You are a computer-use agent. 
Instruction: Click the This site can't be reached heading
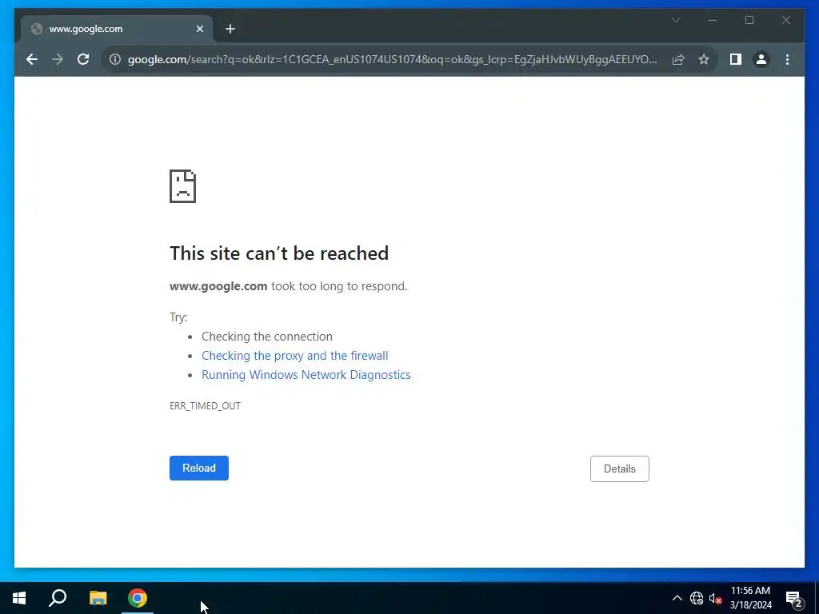tap(279, 253)
